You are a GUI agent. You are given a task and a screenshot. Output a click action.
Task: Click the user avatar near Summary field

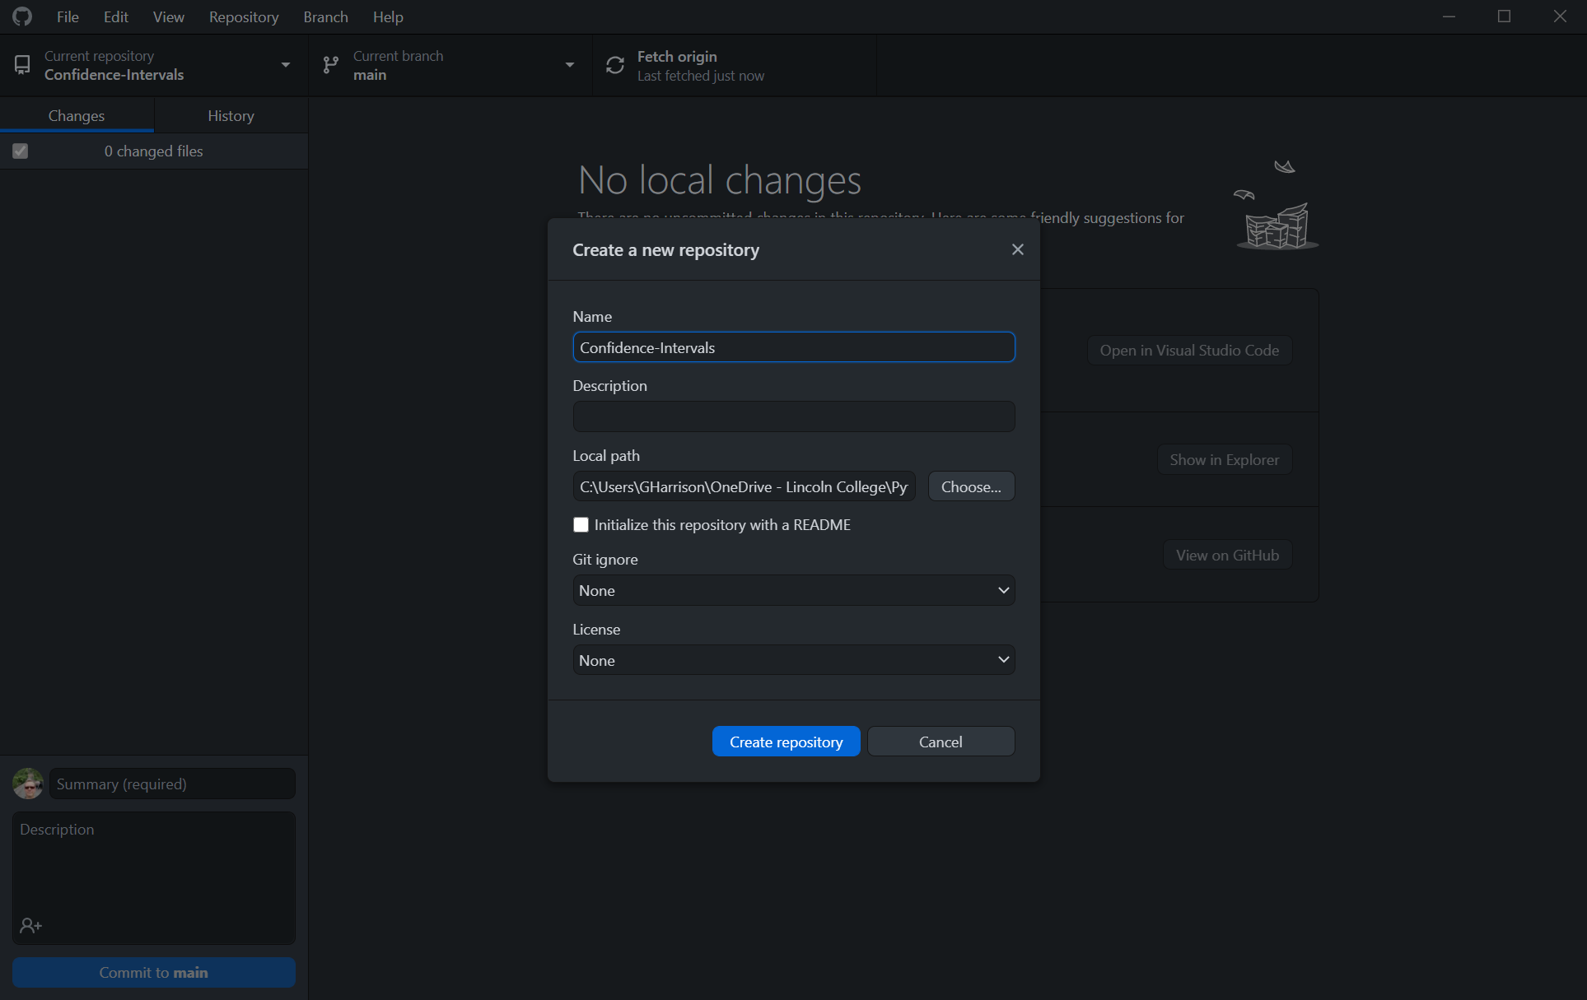tap(28, 784)
